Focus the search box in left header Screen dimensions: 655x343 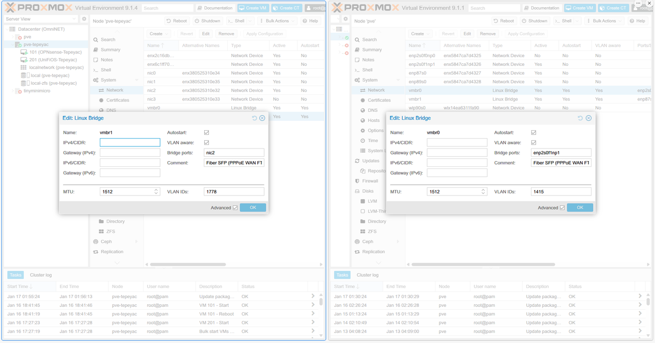click(x=167, y=8)
